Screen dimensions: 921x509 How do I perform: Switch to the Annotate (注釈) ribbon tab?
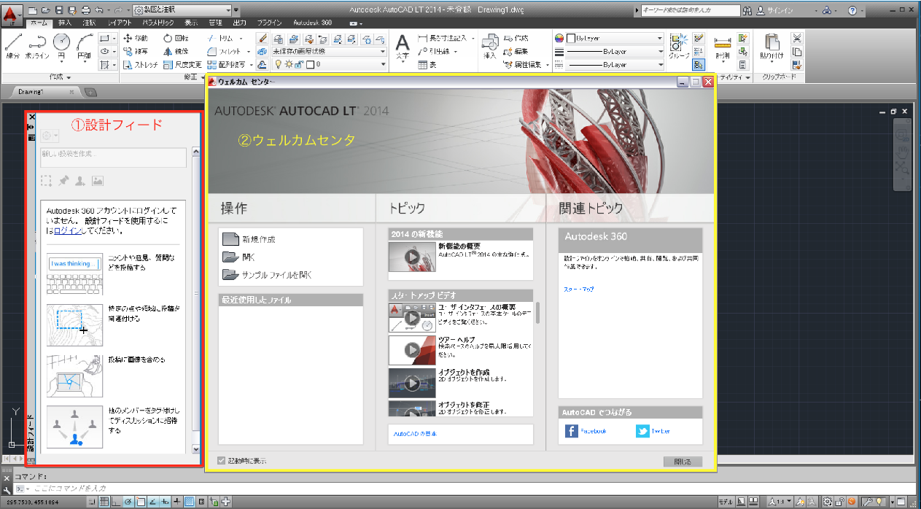89,23
